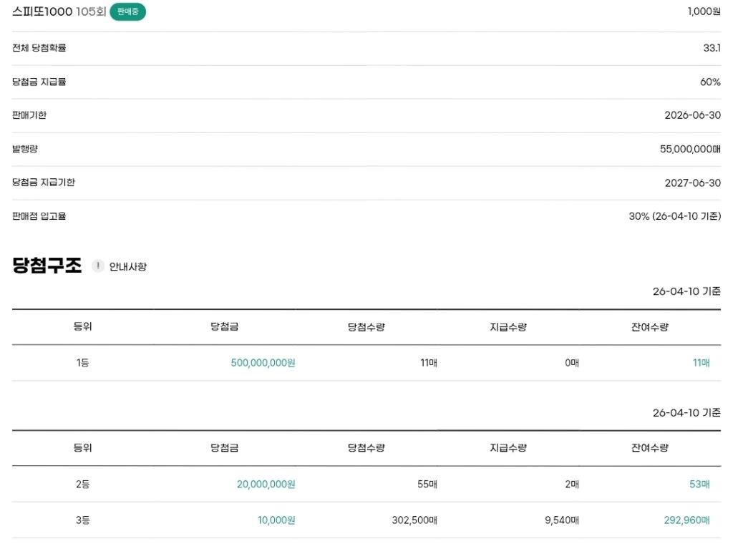Click the 500,000,000원 first prize amount

point(263,363)
